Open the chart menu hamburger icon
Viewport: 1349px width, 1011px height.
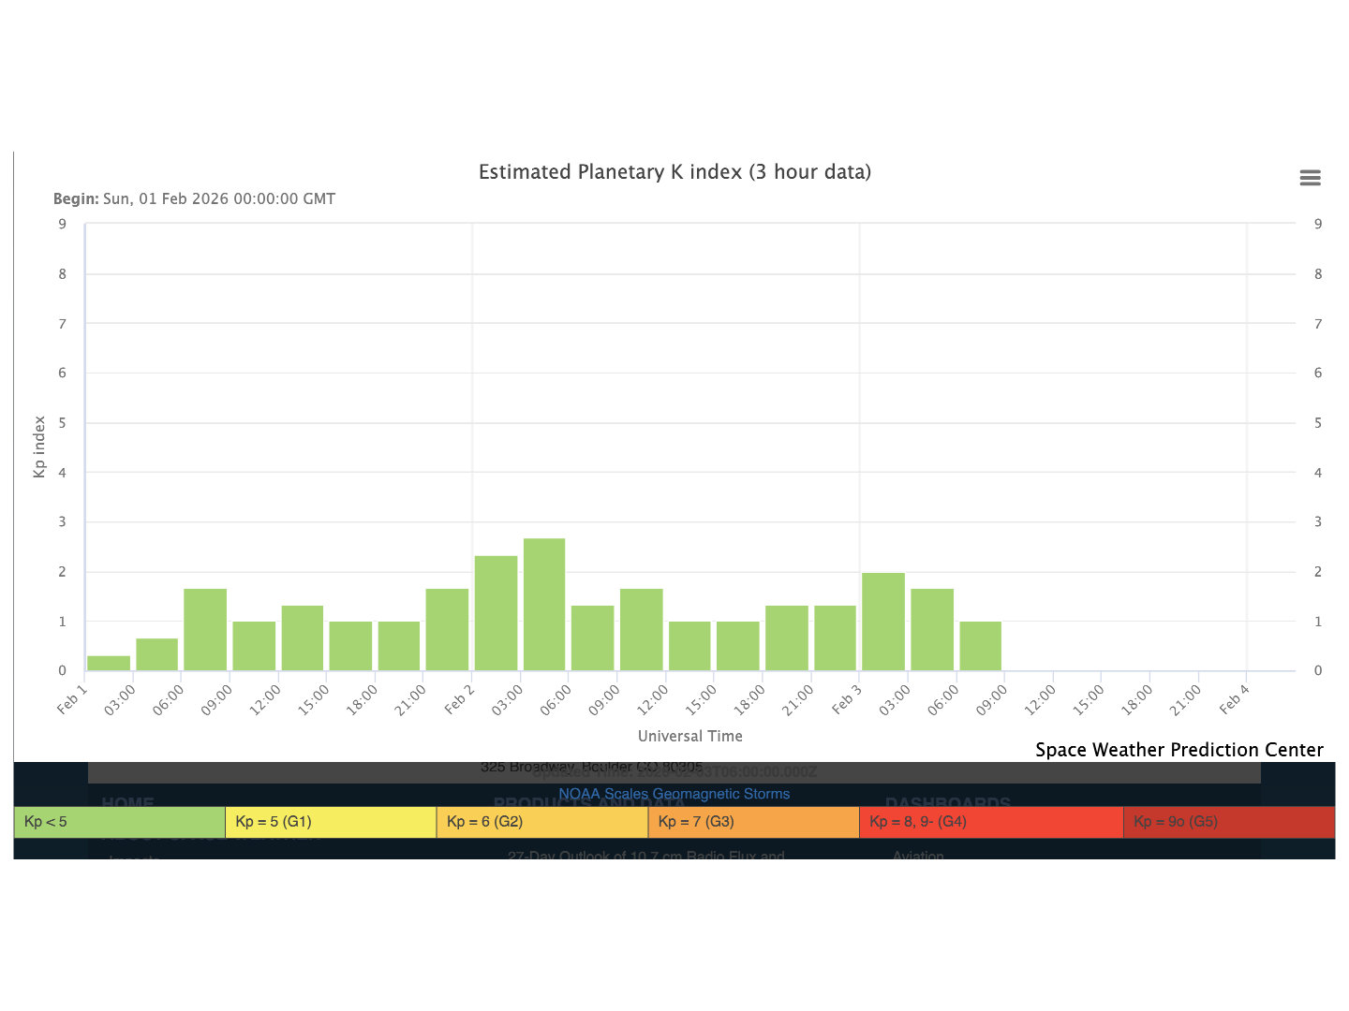click(x=1310, y=178)
